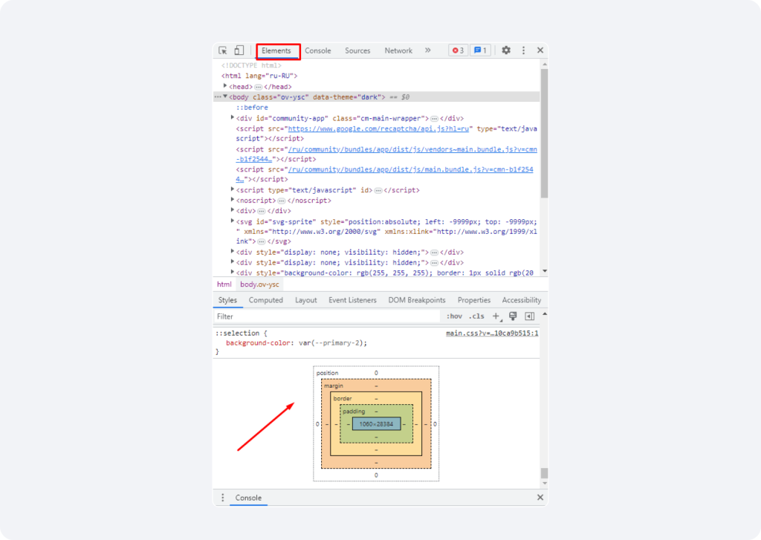
Task: Close the DevTools panel
Action: (540, 50)
